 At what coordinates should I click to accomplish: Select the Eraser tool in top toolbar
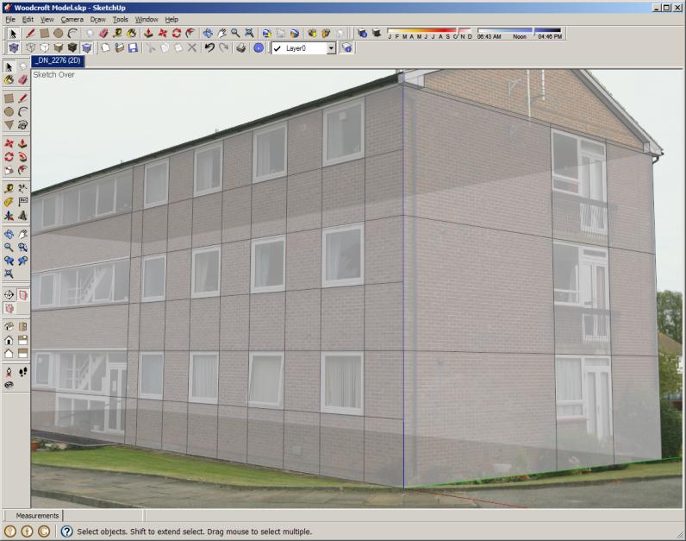point(103,34)
